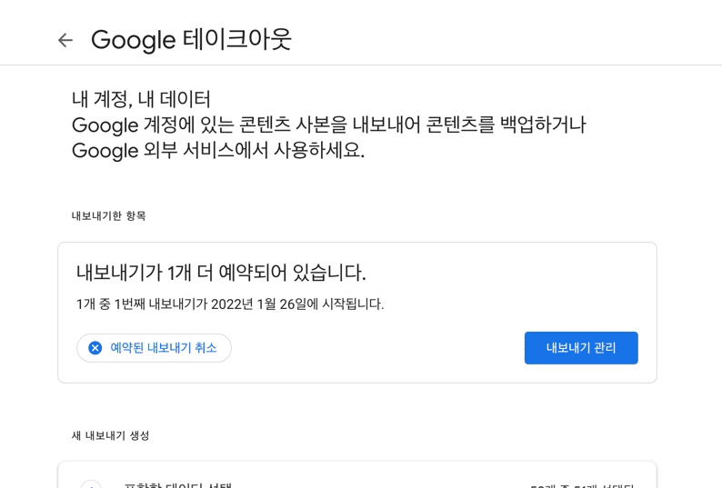
Task: Go back using the arrow beside Google 테이크아웃
Action: tap(65, 41)
